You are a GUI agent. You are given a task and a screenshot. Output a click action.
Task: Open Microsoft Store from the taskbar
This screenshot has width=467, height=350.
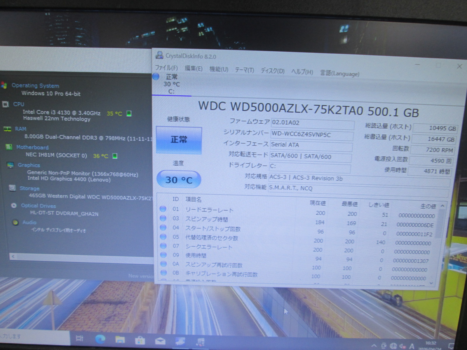pyautogui.click(x=140, y=340)
